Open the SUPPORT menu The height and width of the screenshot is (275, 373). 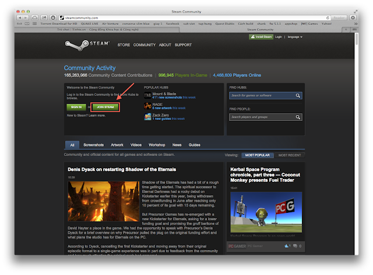pos(183,45)
